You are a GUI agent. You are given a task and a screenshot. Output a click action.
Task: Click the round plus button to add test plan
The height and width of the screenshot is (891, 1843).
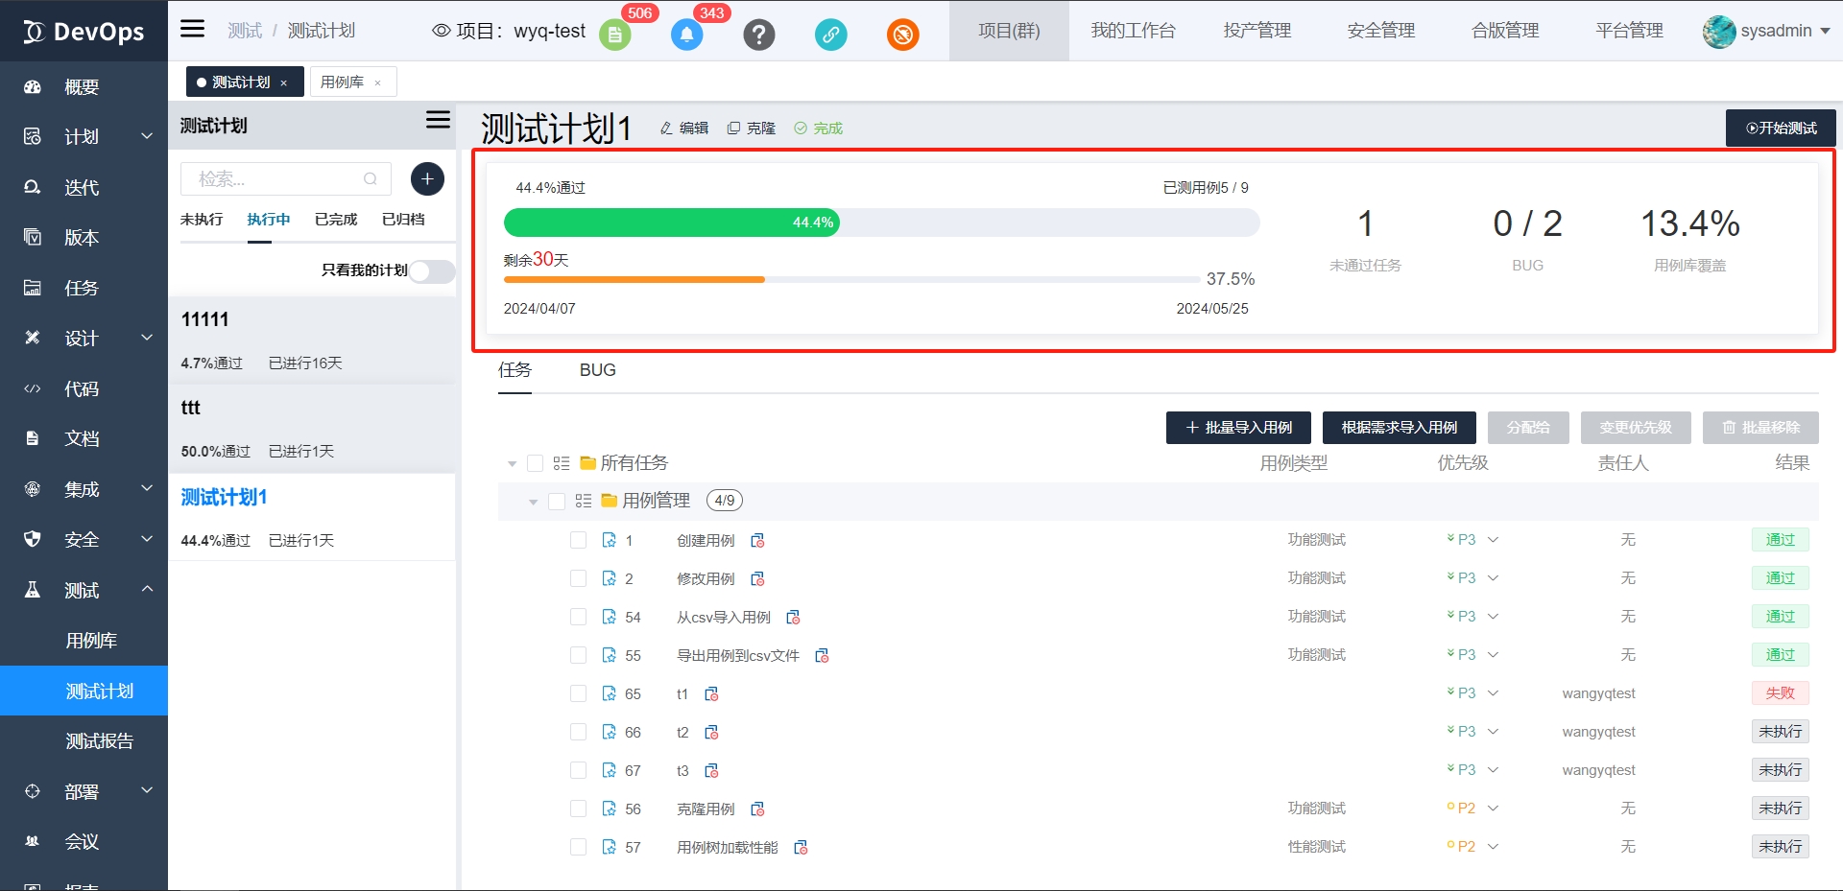[x=427, y=179]
